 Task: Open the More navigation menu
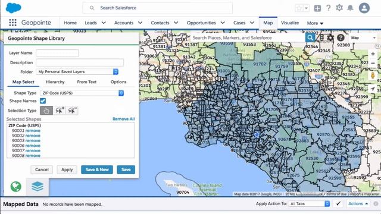[315, 23]
